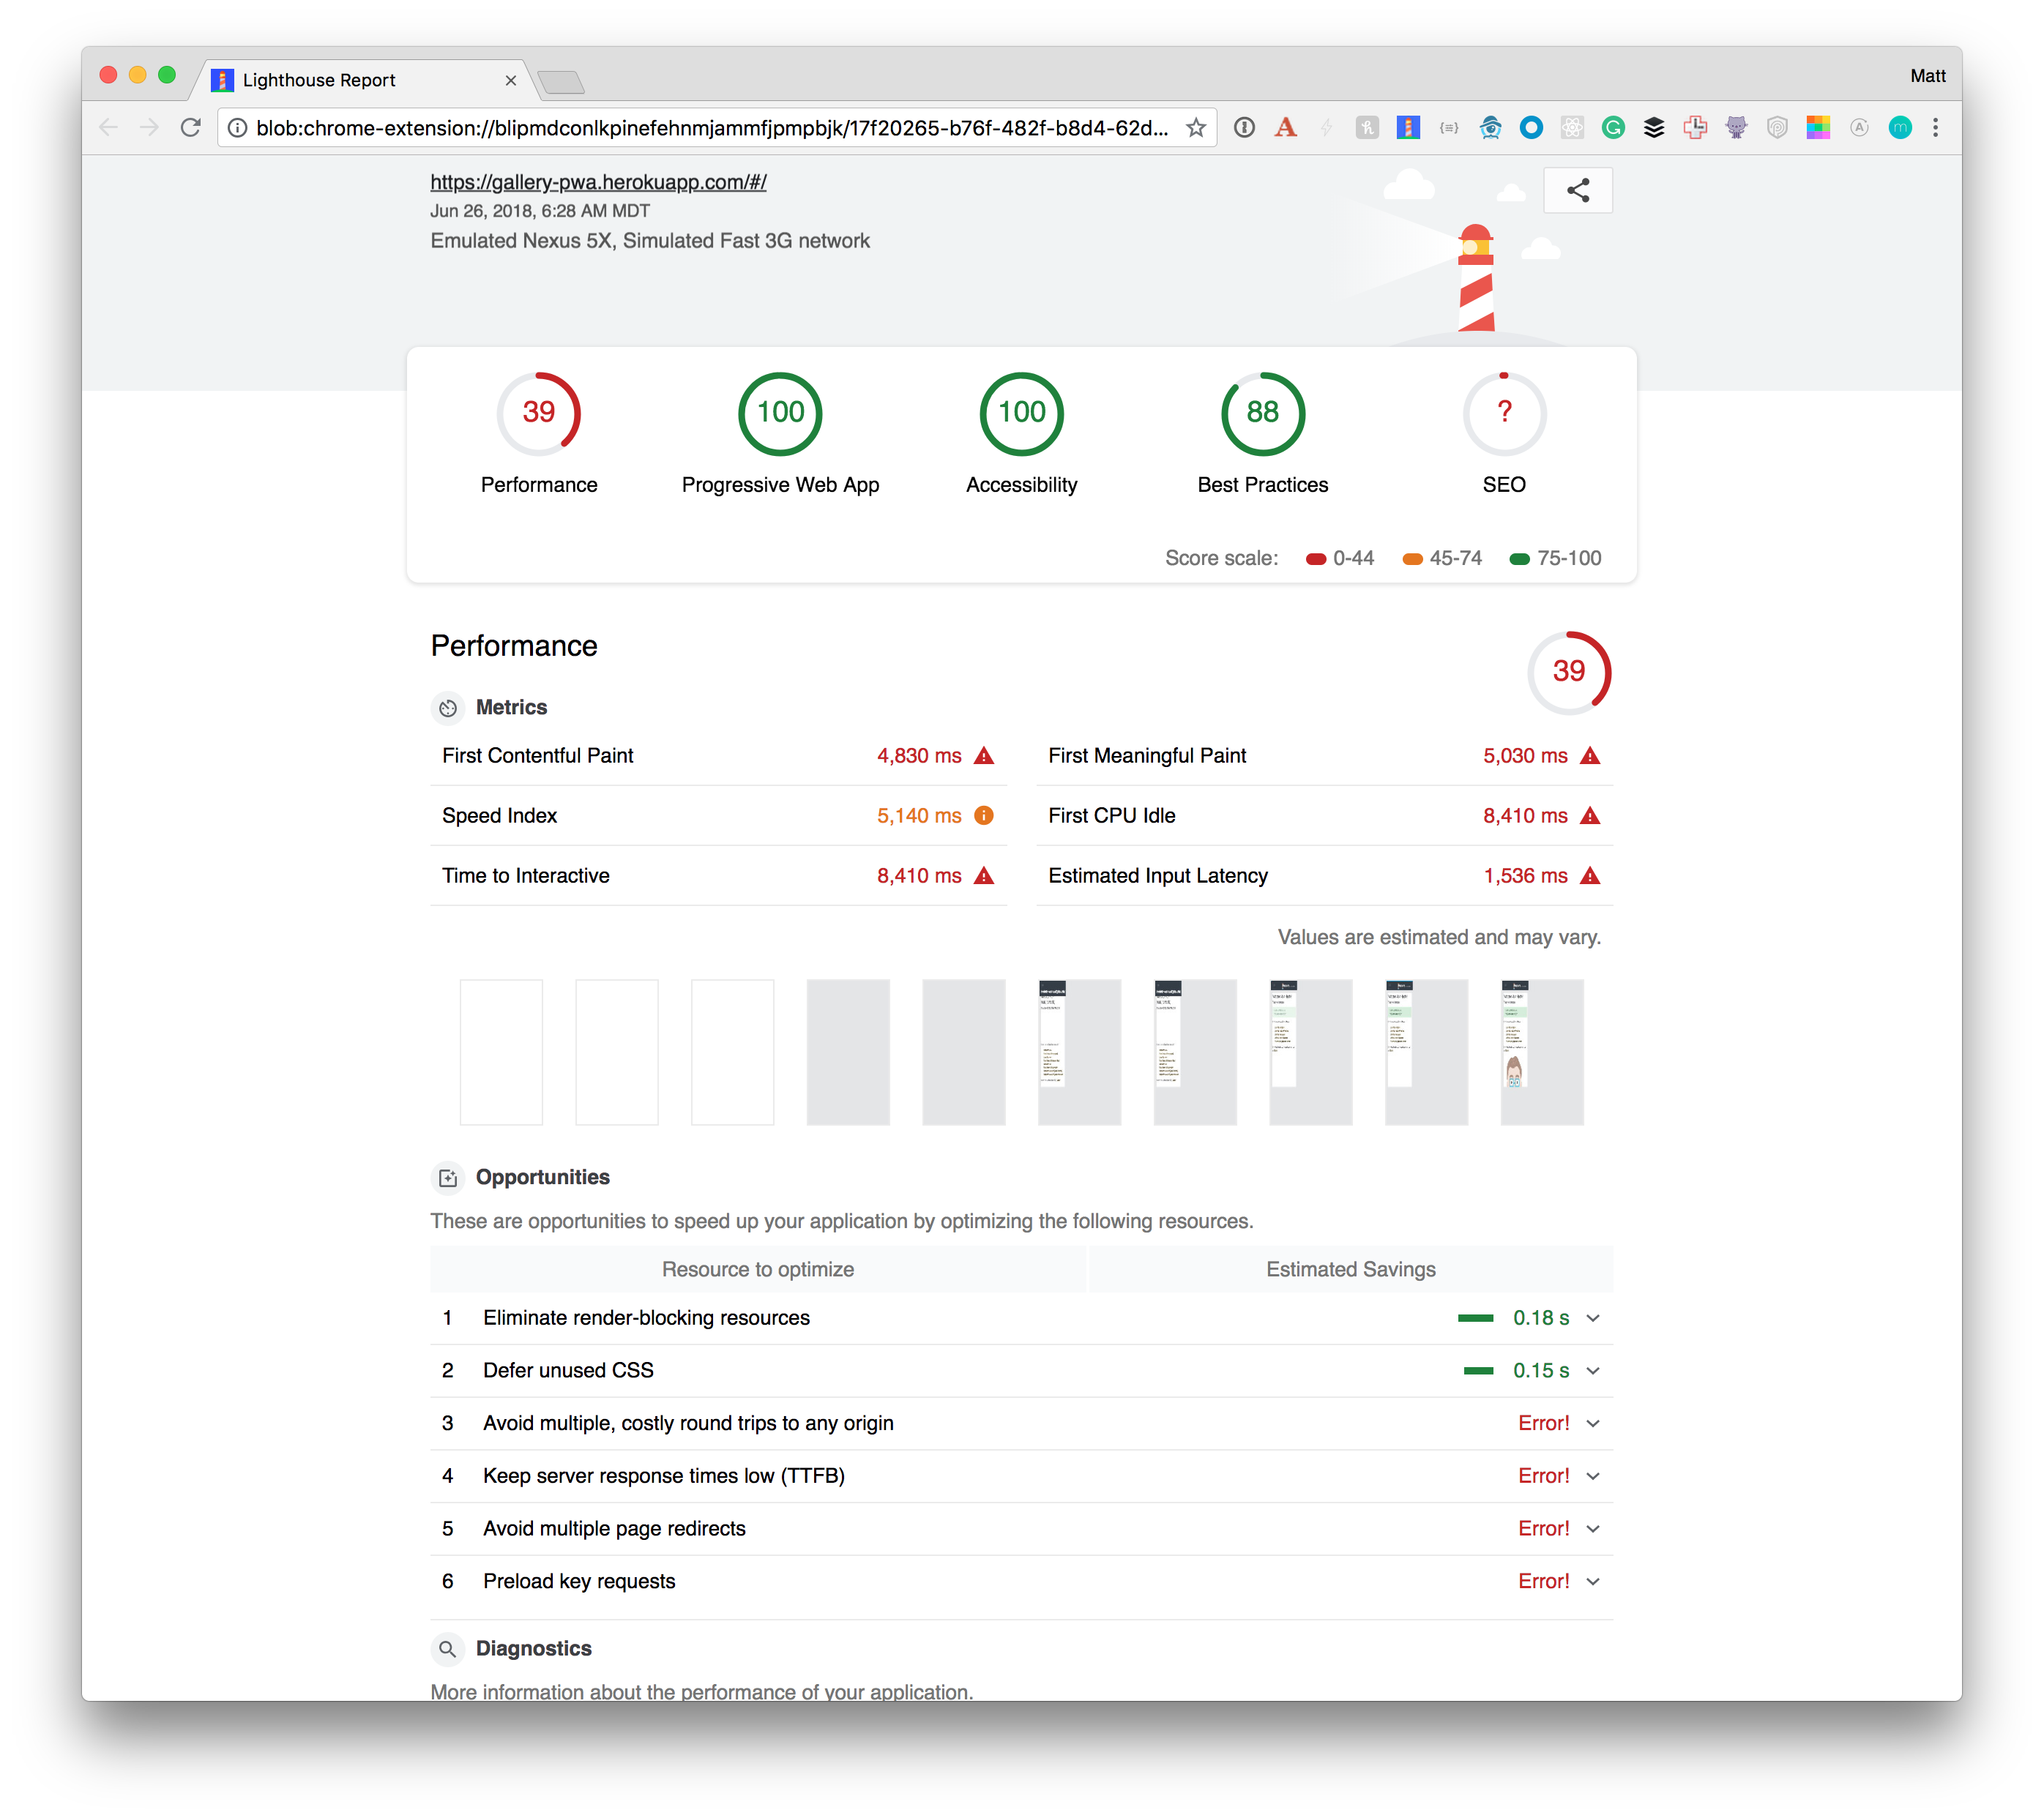Open a new tab with the tab button
The image size is (2044, 1818).
coord(561,82)
